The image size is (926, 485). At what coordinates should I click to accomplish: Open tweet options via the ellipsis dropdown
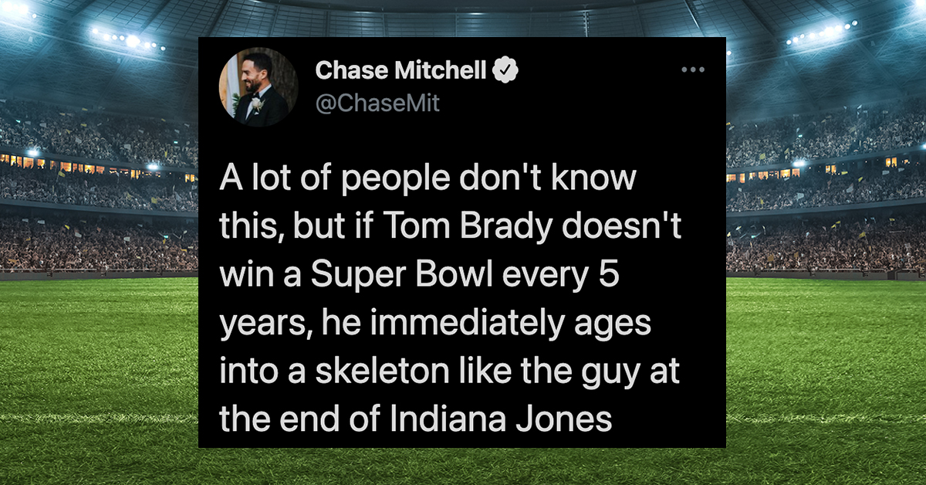pos(693,69)
